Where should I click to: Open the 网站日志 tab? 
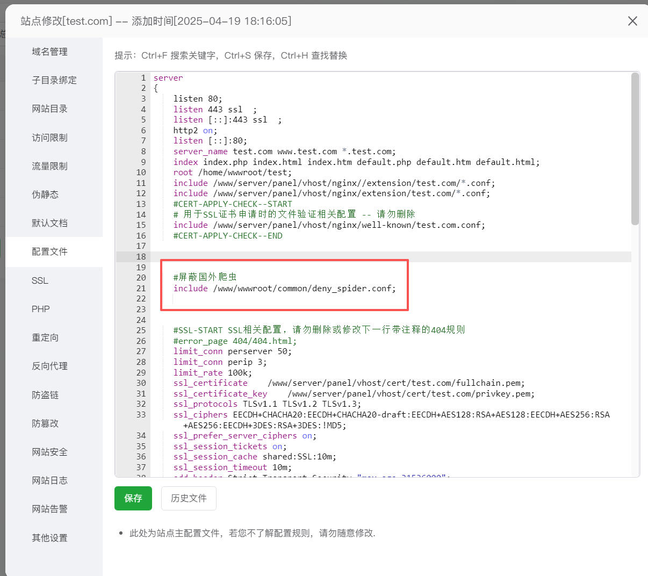click(49, 480)
